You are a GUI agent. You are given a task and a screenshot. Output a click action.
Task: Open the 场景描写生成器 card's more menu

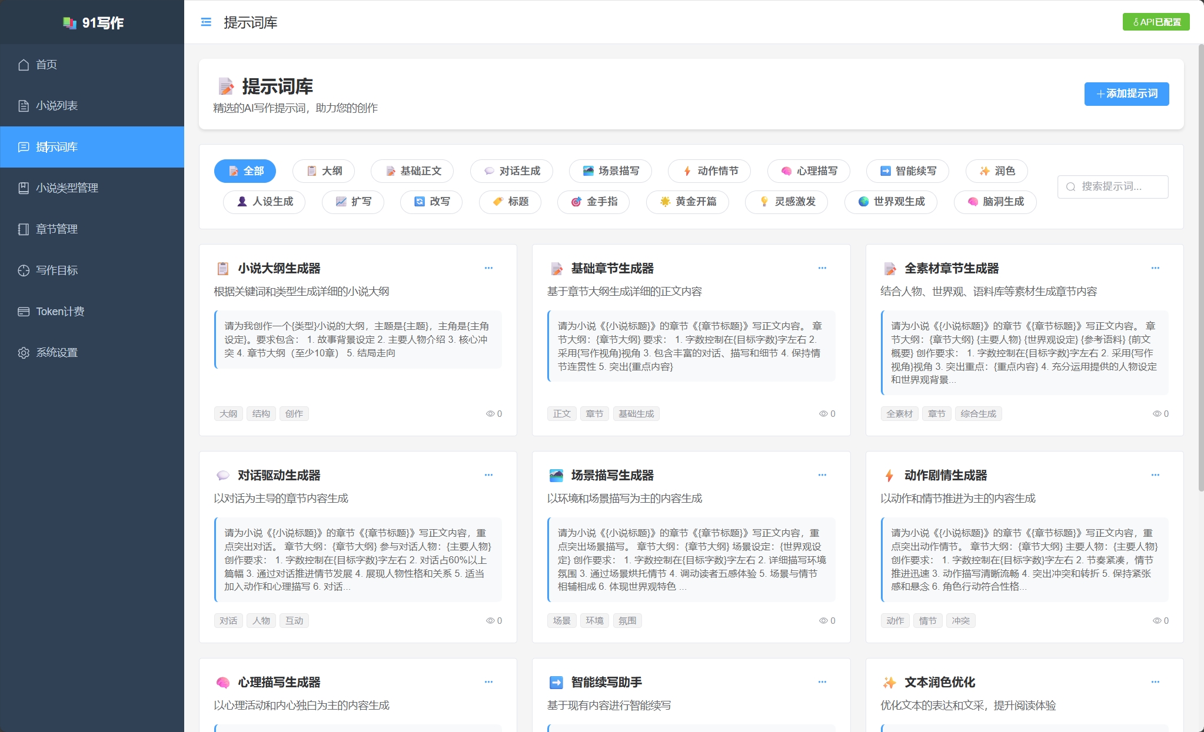[823, 475]
